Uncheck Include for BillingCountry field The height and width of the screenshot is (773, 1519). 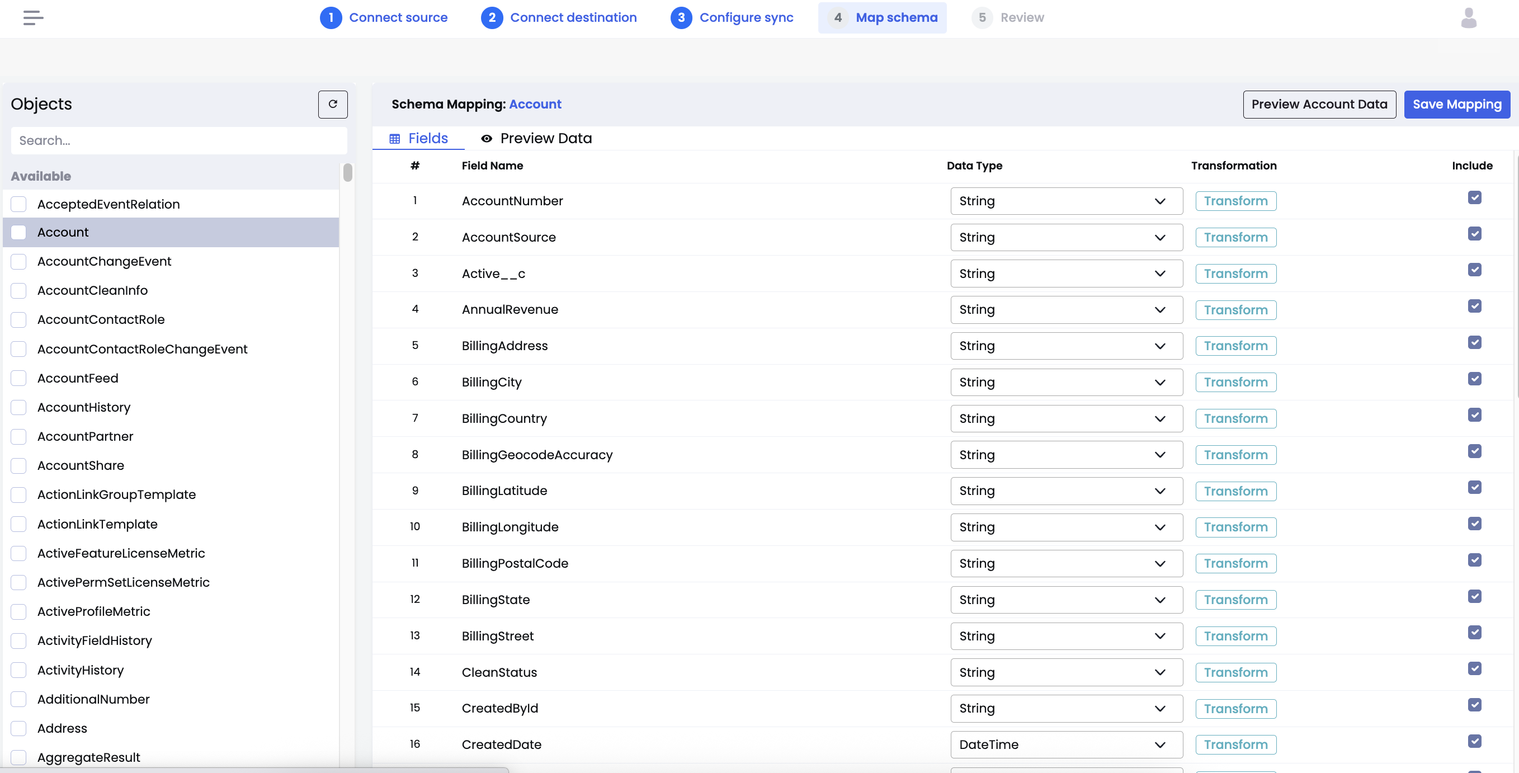pos(1474,415)
